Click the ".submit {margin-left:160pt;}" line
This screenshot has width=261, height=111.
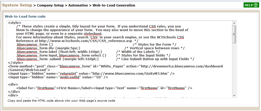(x=58, y=59)
